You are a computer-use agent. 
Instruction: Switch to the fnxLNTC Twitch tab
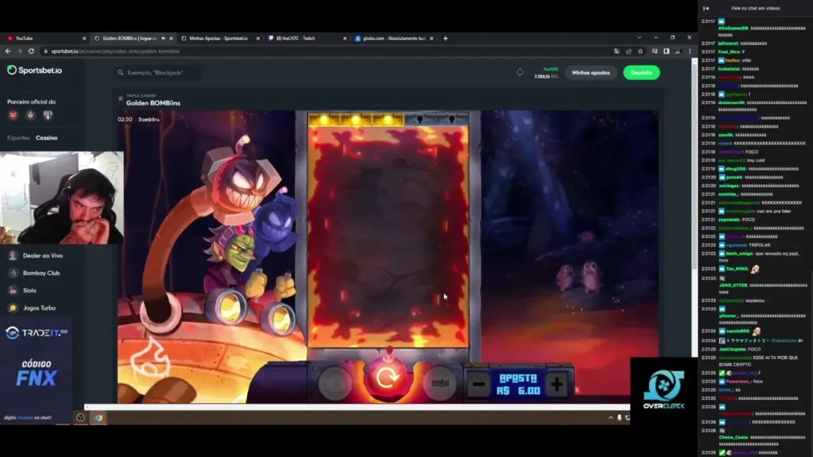pos(307,38)
